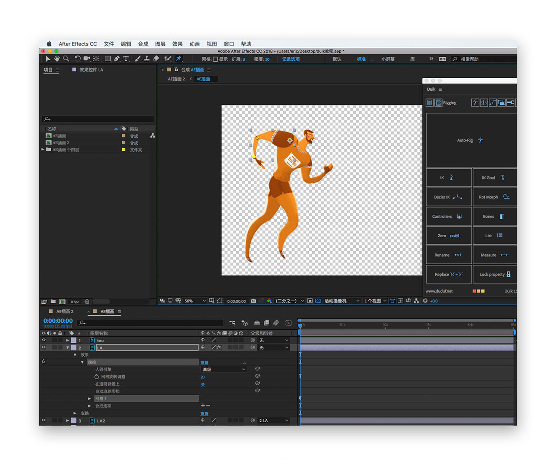This screenshot has height=466, width=556.
Task: Click the Duik Auto-Rig button
Action: pyautogui.click(x=471, y=140)
